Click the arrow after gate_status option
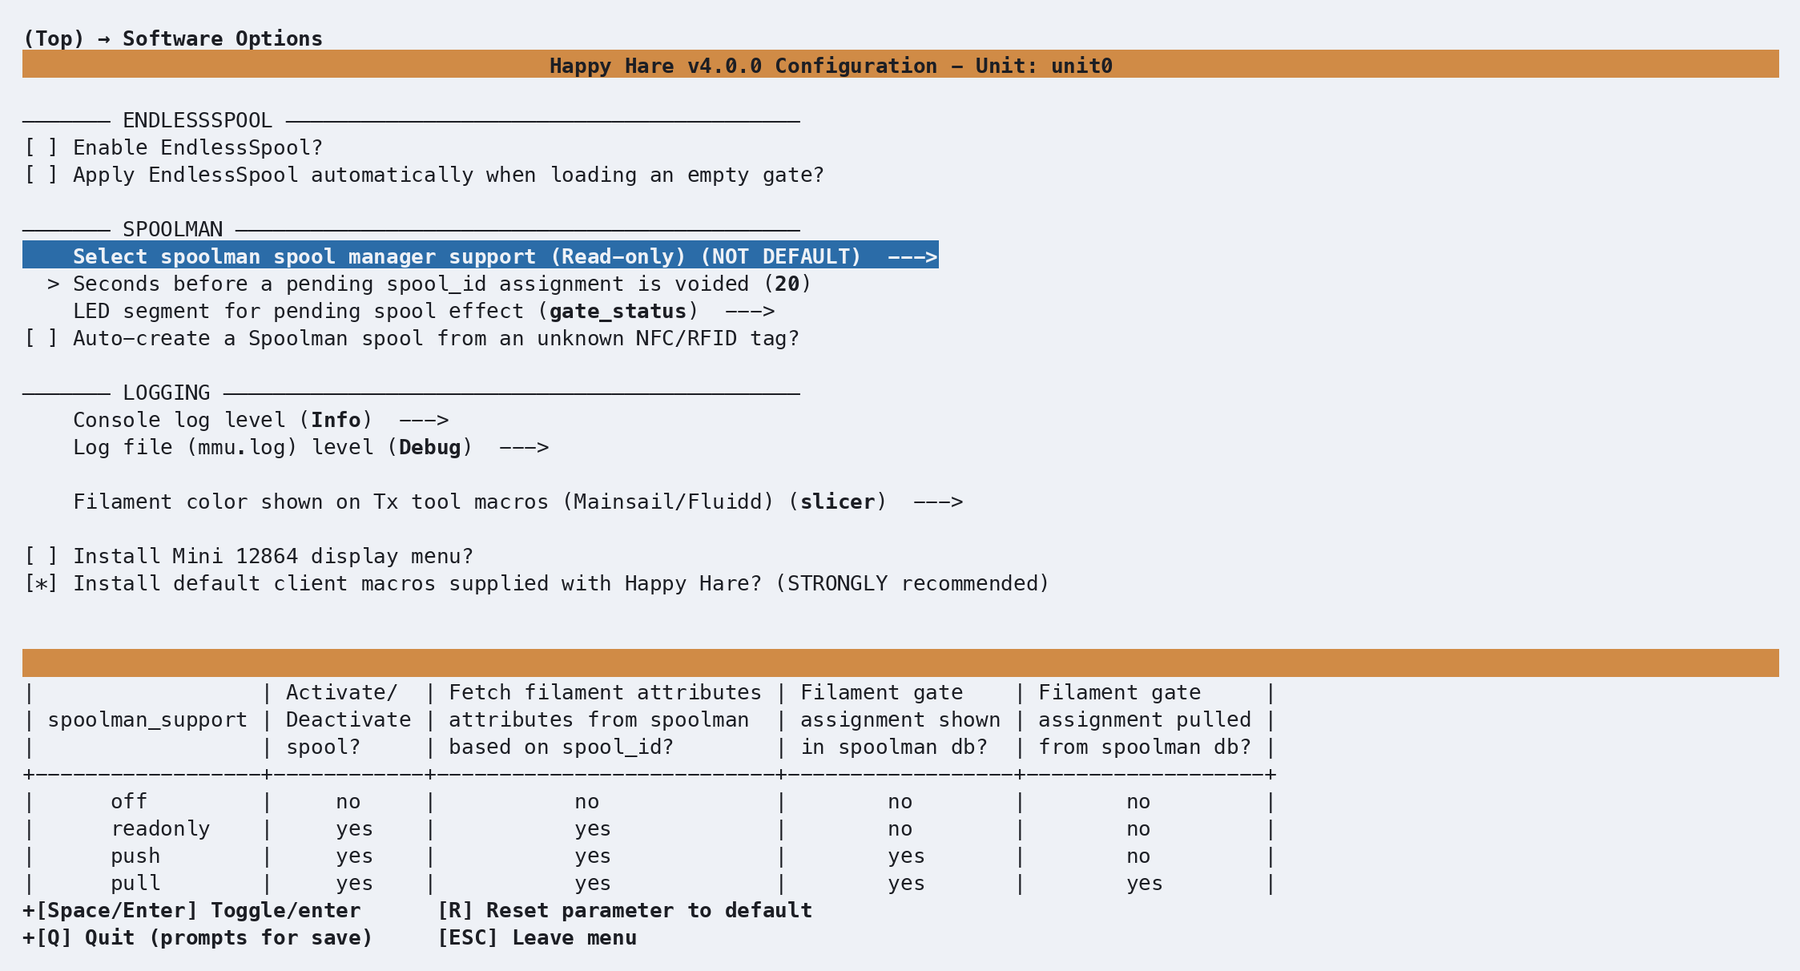 (750, 311)
